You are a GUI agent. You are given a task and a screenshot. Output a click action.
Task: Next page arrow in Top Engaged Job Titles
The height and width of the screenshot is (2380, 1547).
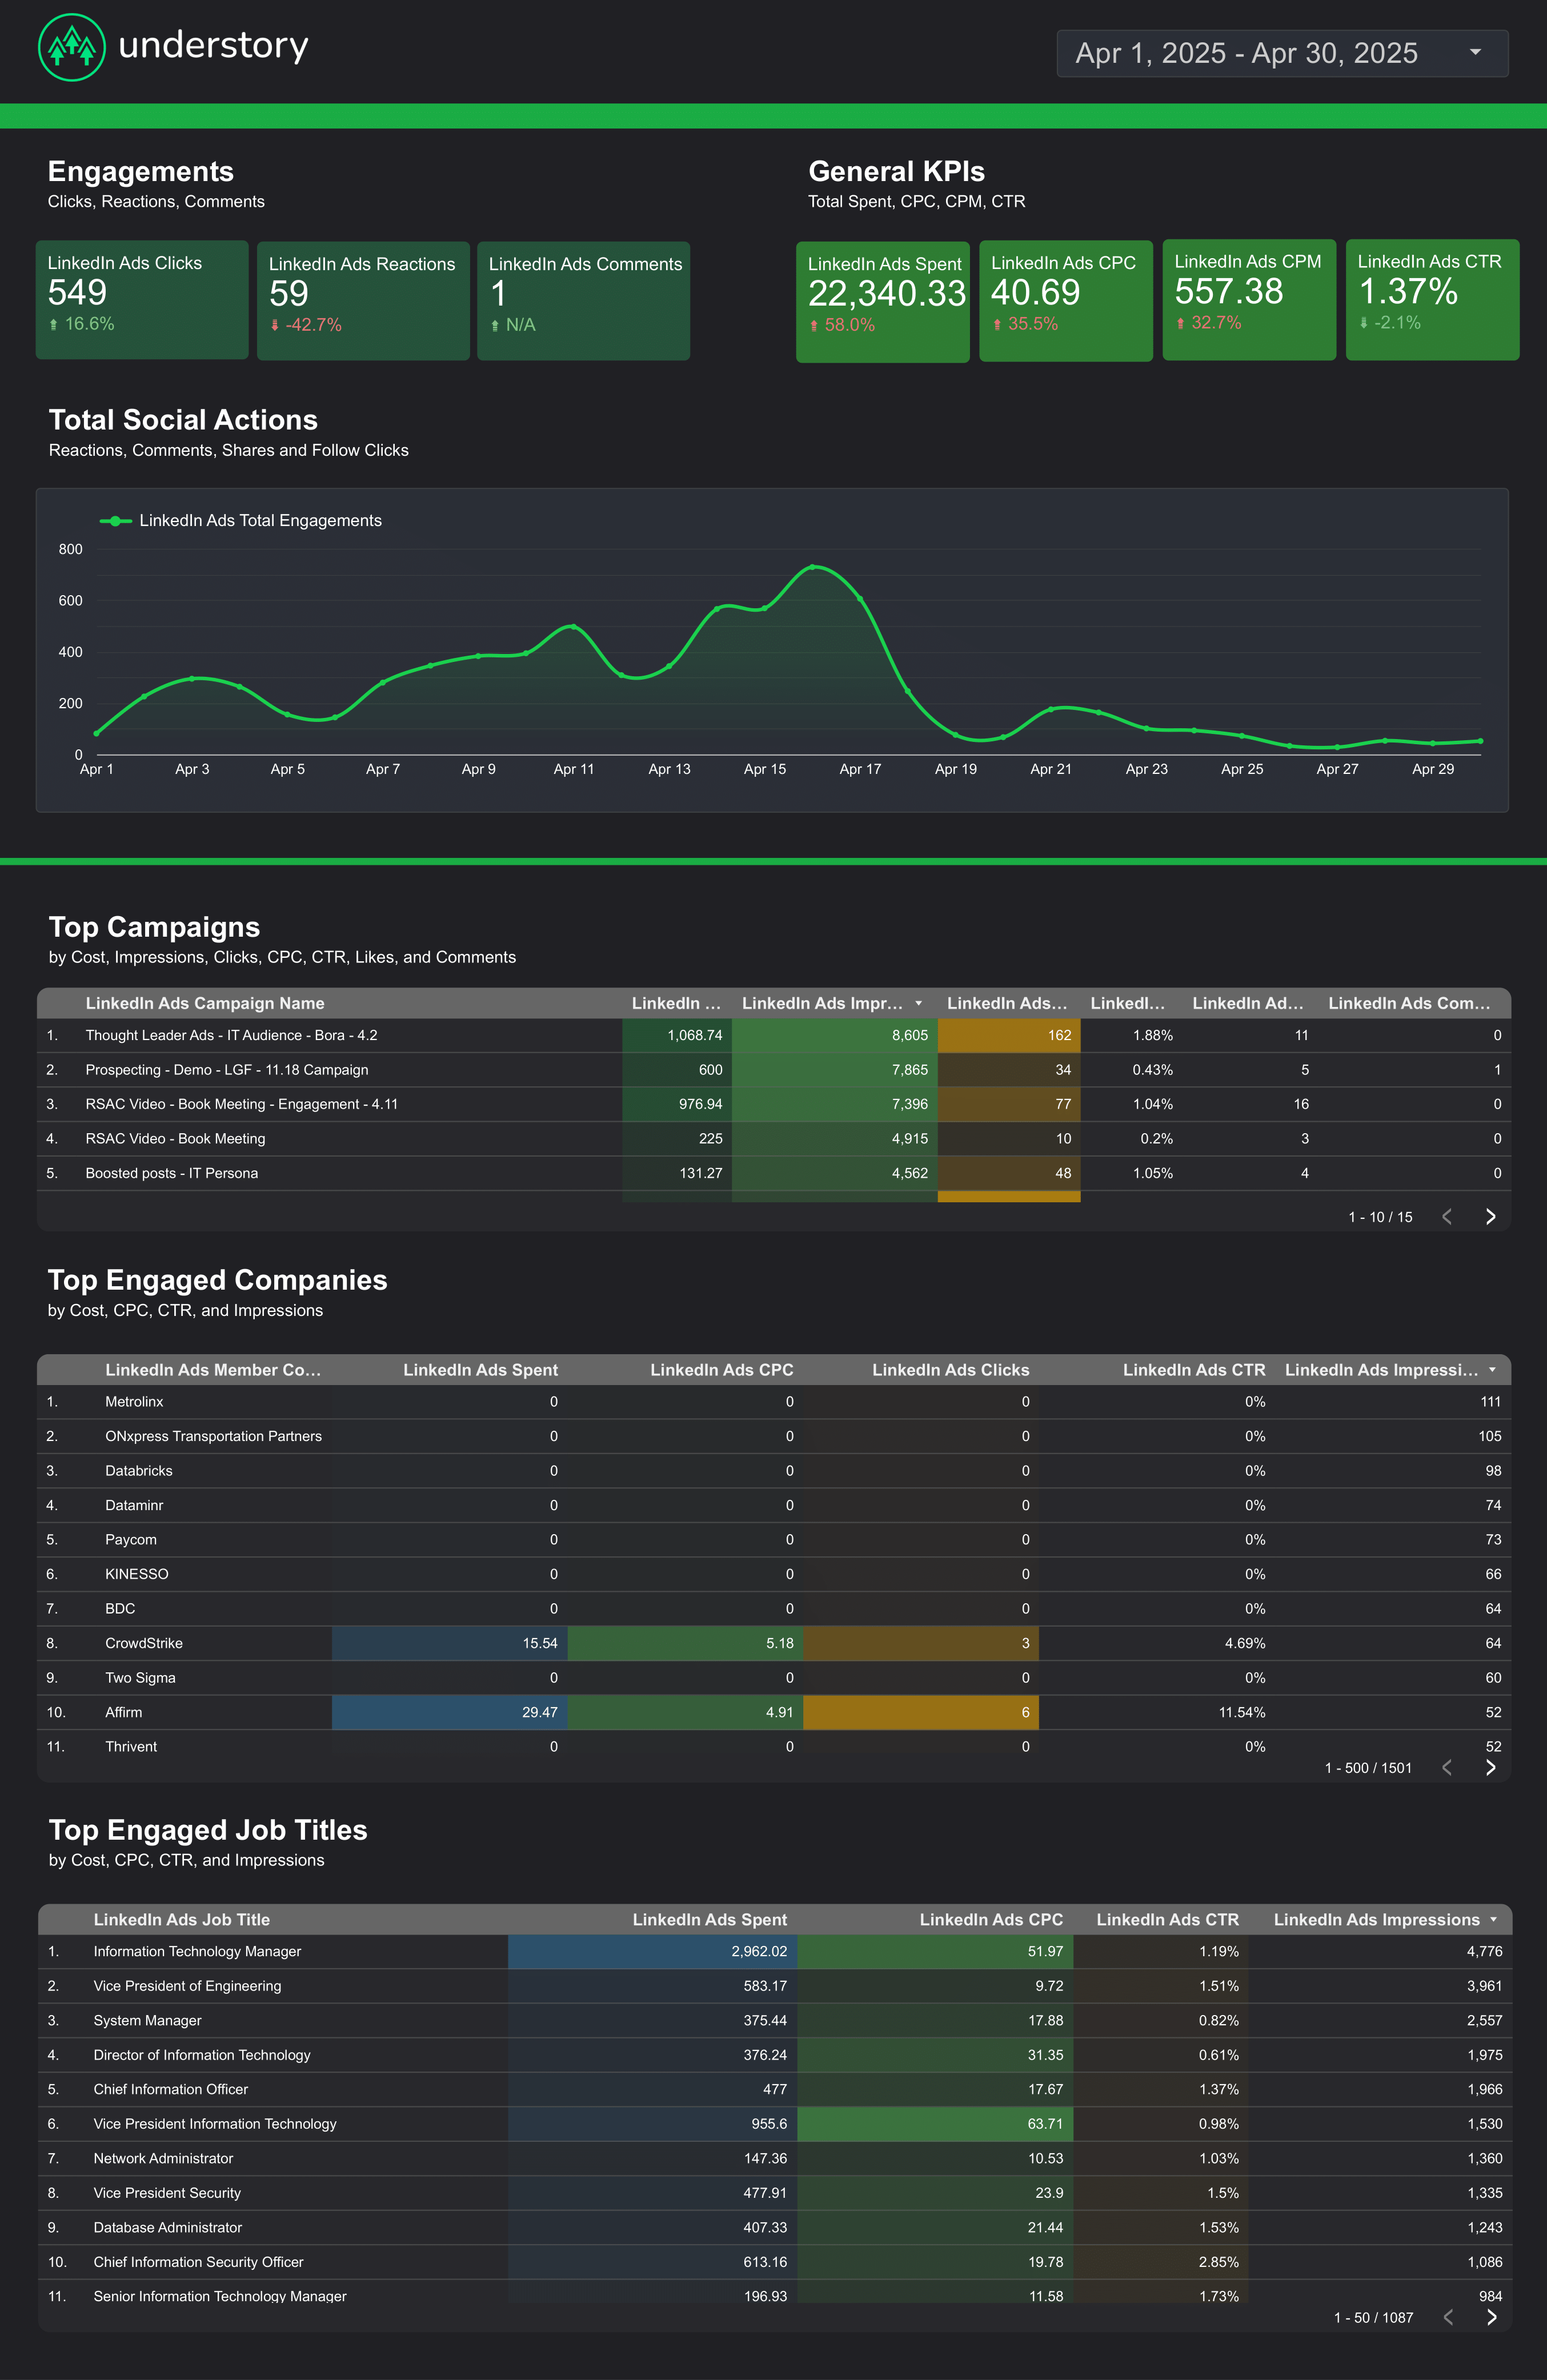tap(1491, 2317)
